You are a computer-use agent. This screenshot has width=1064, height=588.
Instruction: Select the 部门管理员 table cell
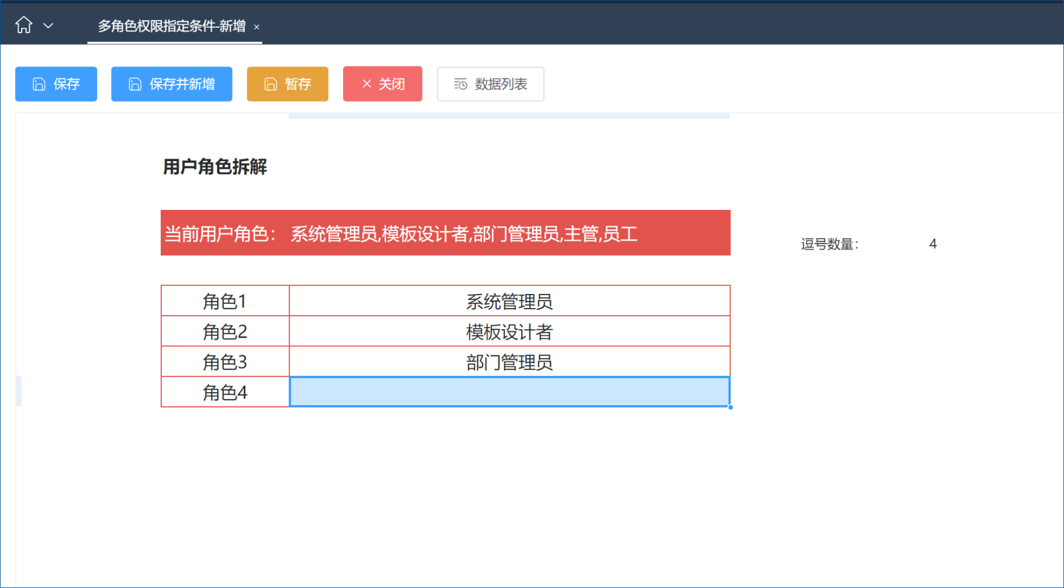pos(510,362)
